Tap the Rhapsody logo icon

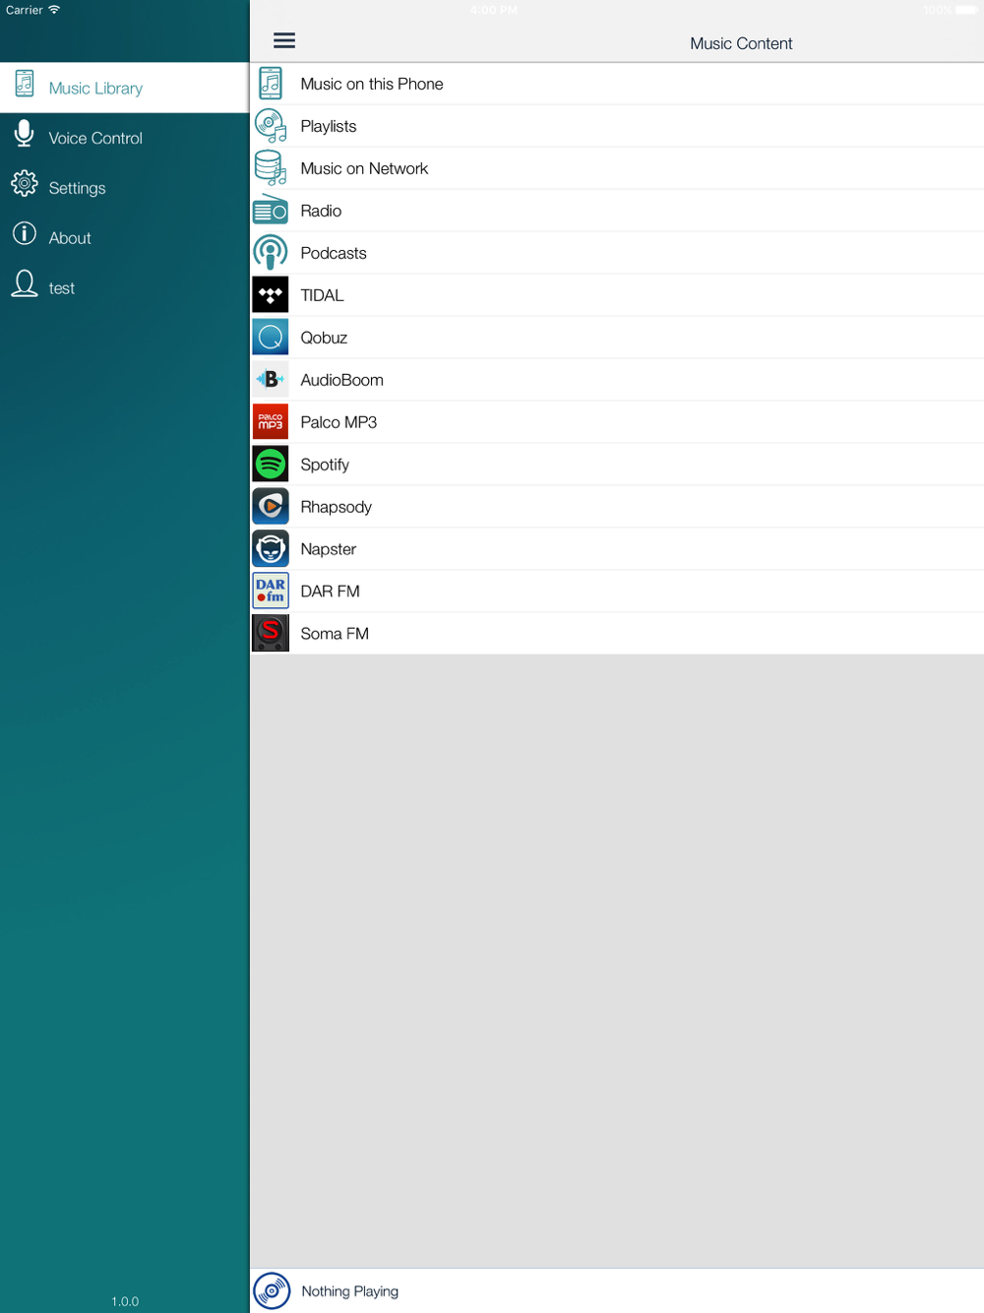click(x=271, y=507)
